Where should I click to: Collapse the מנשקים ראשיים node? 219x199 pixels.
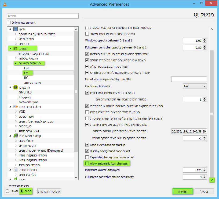tap(16, 63)
